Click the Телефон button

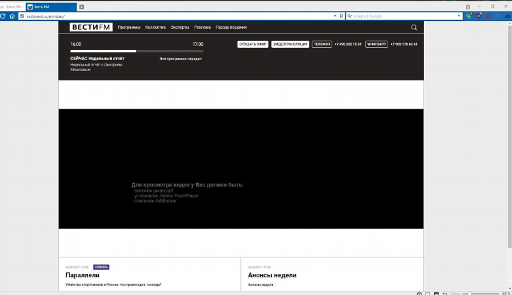pyautogui.click(x=322, y=44)
